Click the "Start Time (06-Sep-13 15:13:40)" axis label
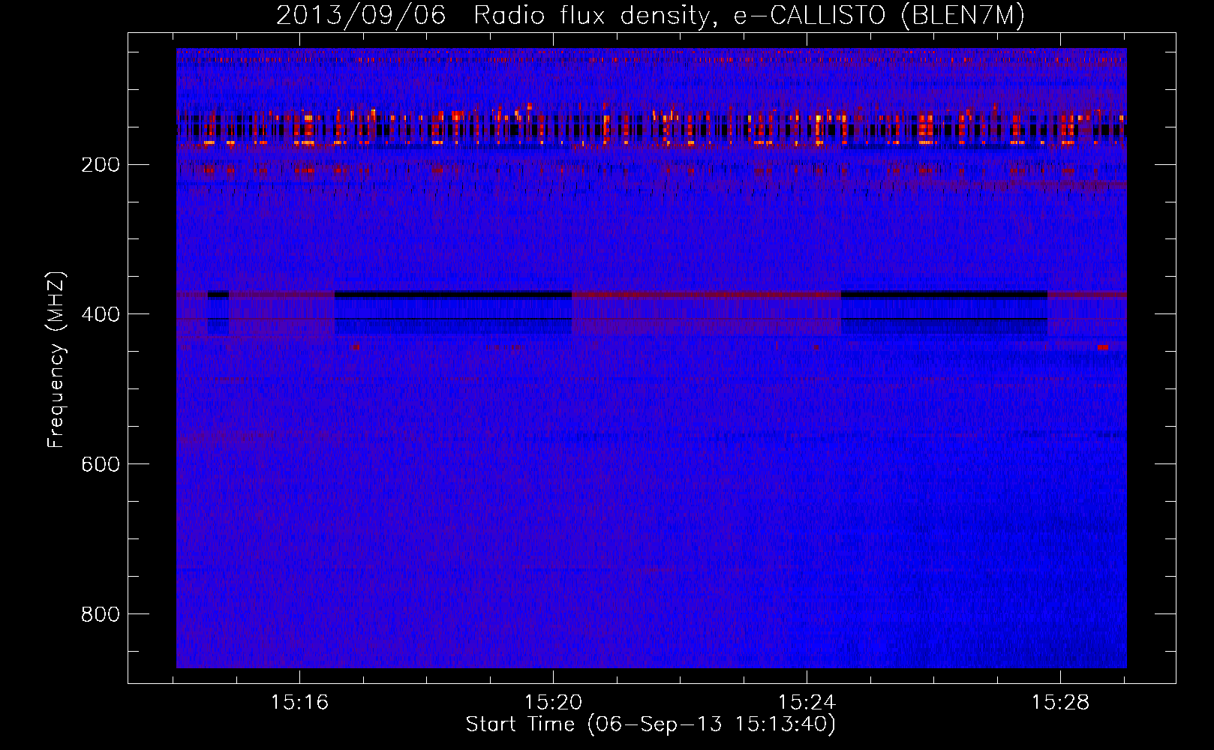 651,724
